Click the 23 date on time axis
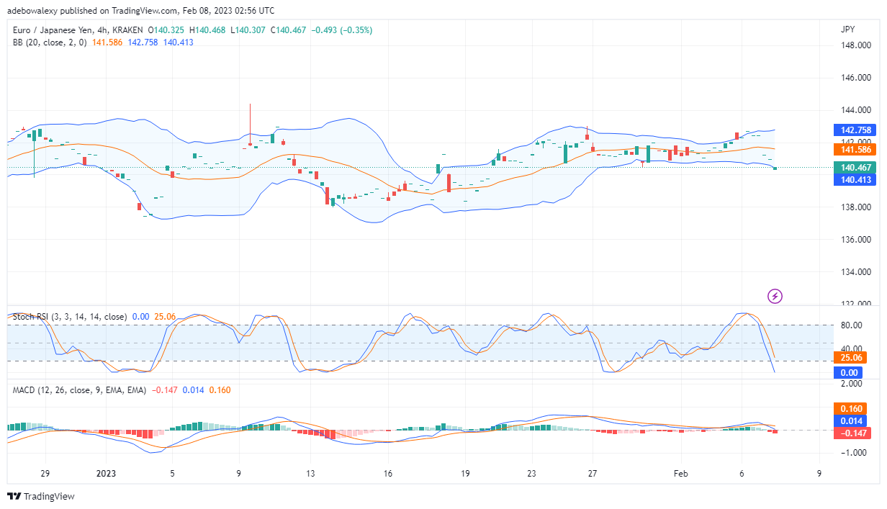Image resolution: width=887 pixels, height=509 pixels. 531,474
